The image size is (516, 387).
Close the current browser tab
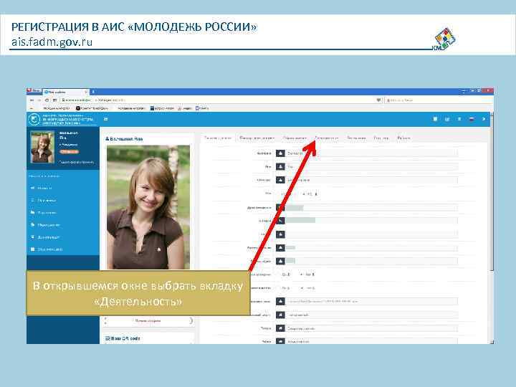[86, 92]
